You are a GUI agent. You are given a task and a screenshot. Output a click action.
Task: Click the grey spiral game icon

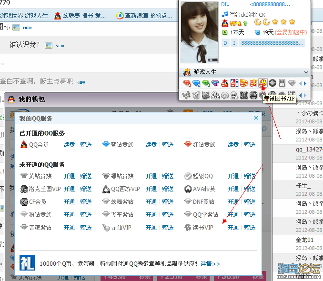point(225,95)
